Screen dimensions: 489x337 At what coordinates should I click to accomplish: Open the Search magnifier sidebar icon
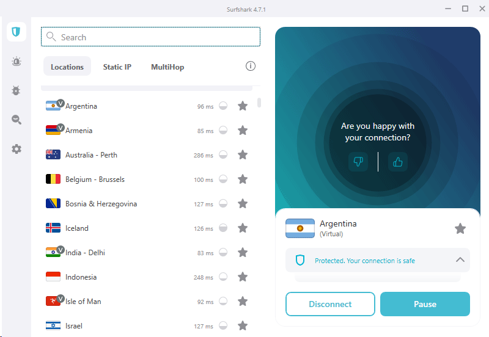coord(17,120)
